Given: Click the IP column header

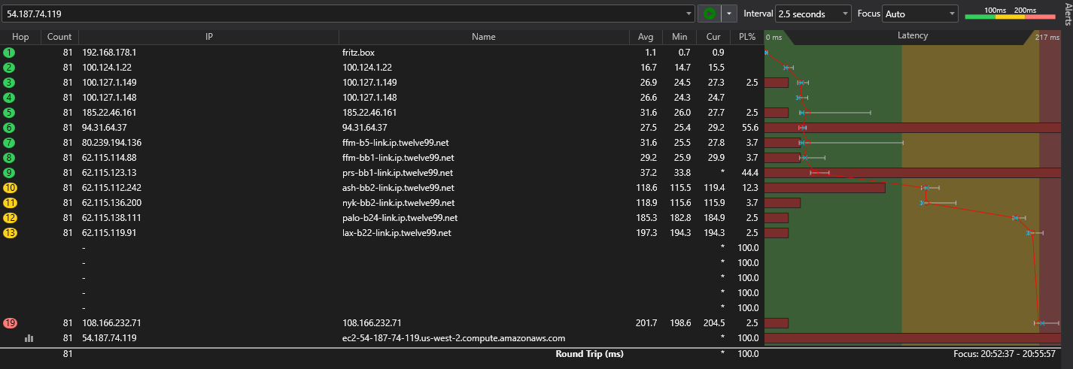Looking at the screenshot, I should pos(209,36).
